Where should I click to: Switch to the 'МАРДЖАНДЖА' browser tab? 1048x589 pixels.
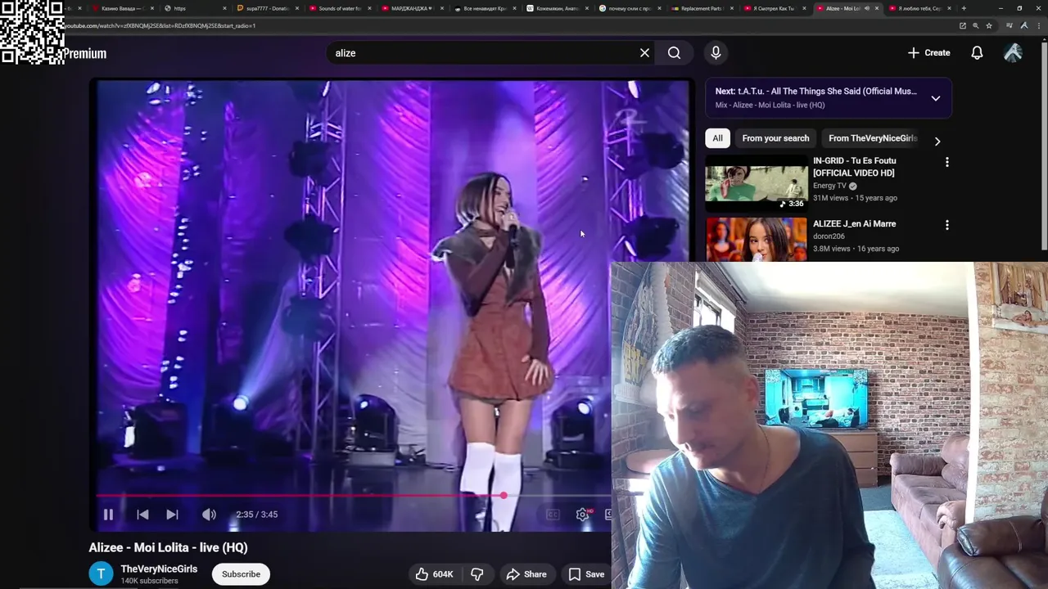tap(411, 8)
